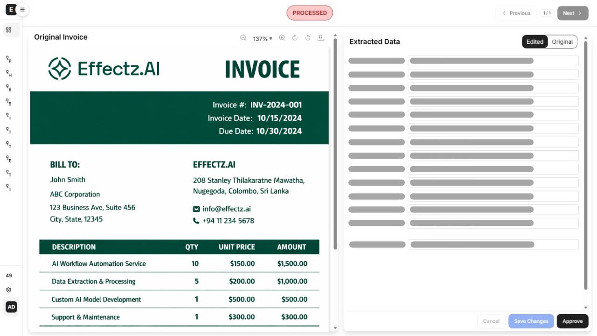Open the zoom percentage dropdown
597x336 pixels.
point(262,39)
